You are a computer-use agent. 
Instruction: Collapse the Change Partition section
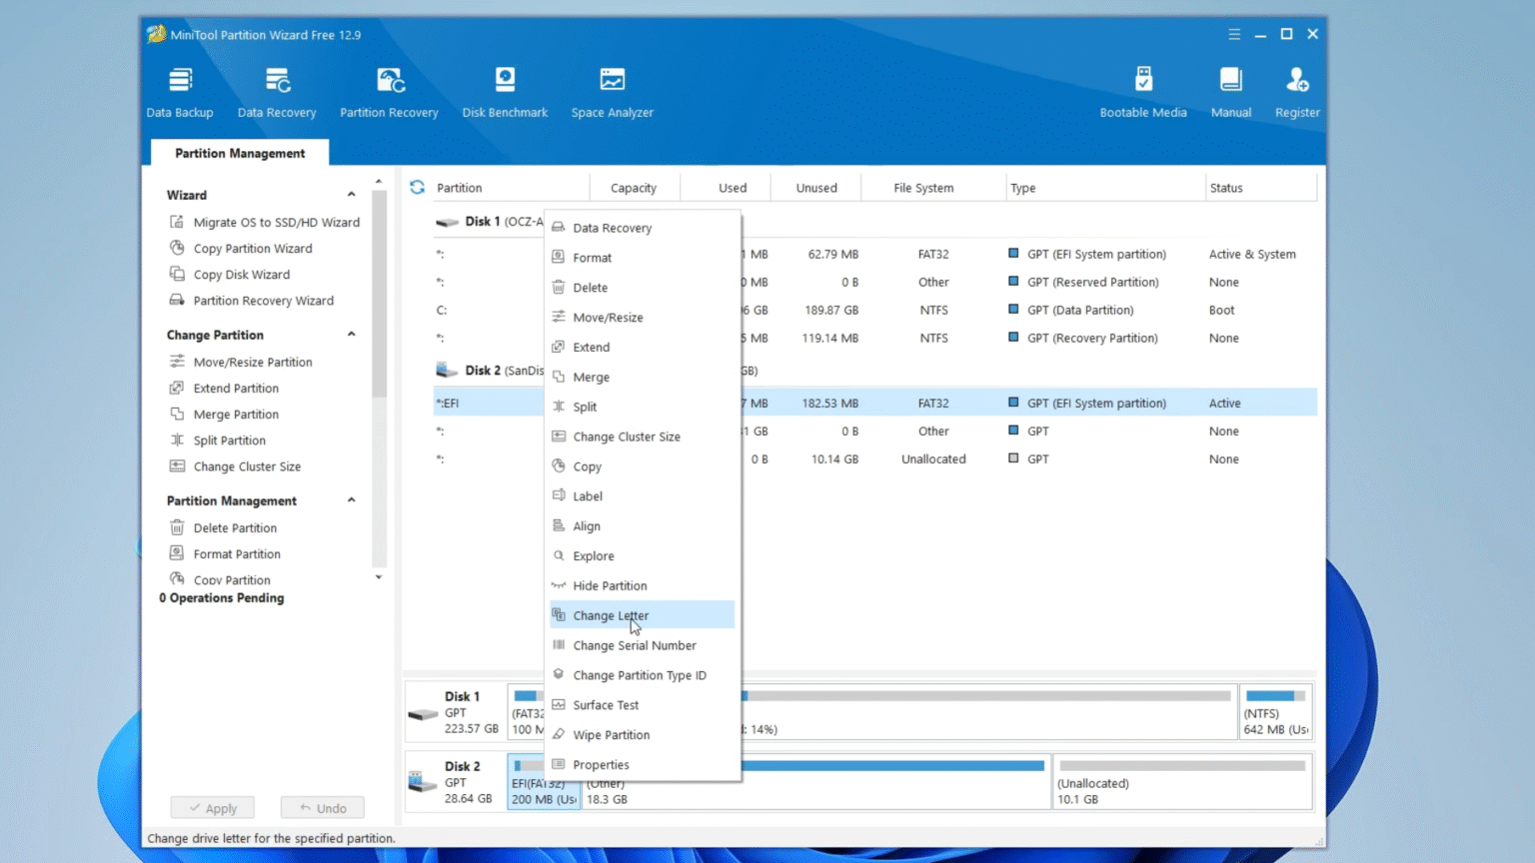point(351,335)
